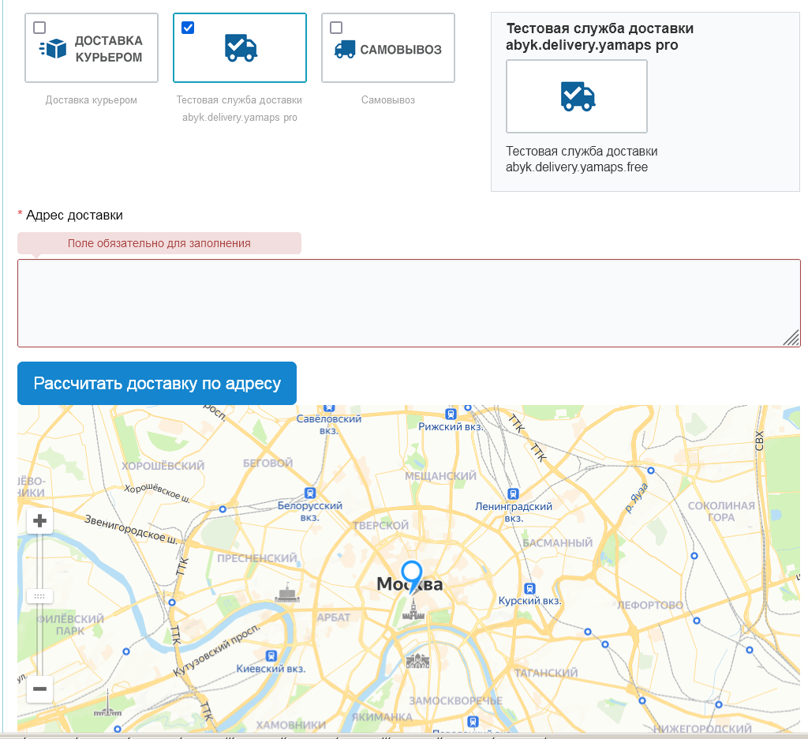Zoom in the map with plus button
Viewport: 808px width, 739px height.
pyautogui.click(x=40, y=521)
